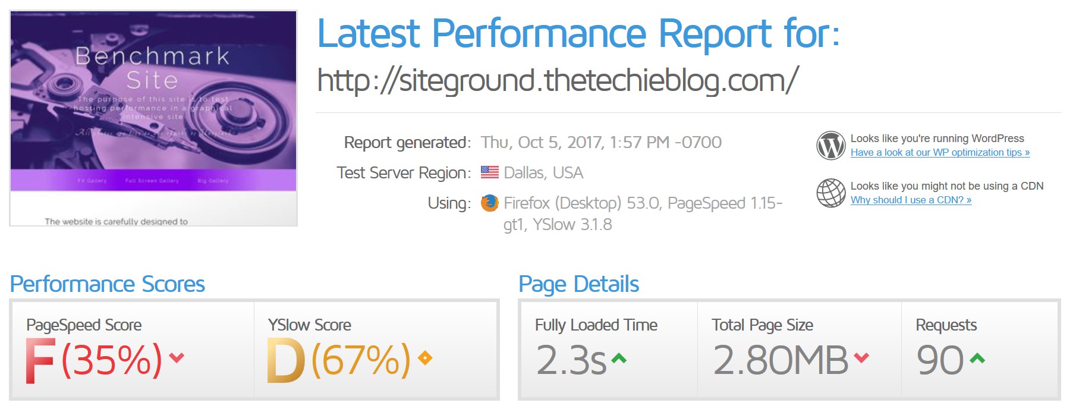
Task: Click the USA flag icon
Action: click(x=489, y=172)
